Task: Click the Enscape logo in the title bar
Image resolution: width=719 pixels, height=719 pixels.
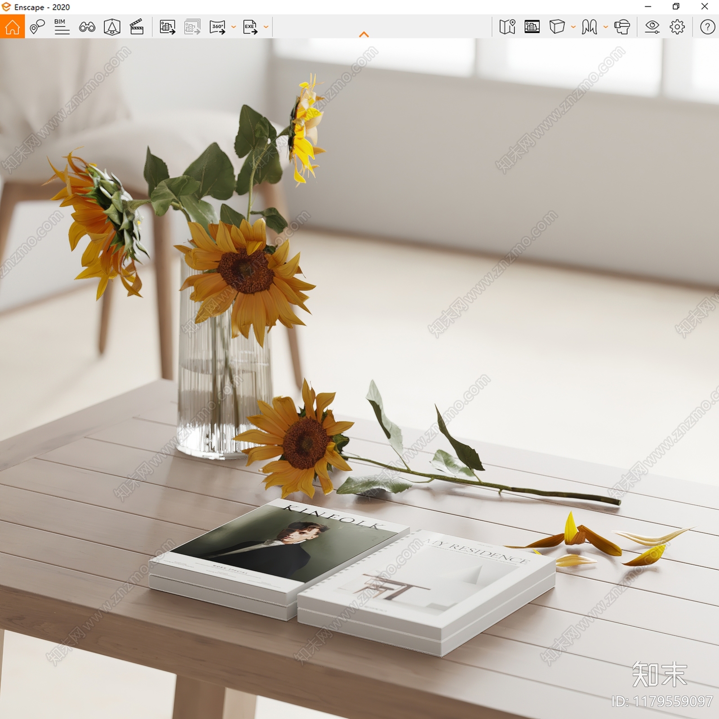Action: (6, 7)
